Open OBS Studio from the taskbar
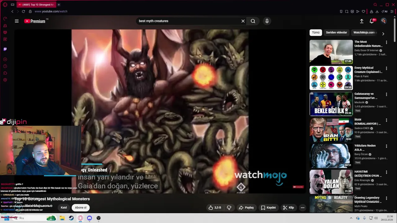 99,218
